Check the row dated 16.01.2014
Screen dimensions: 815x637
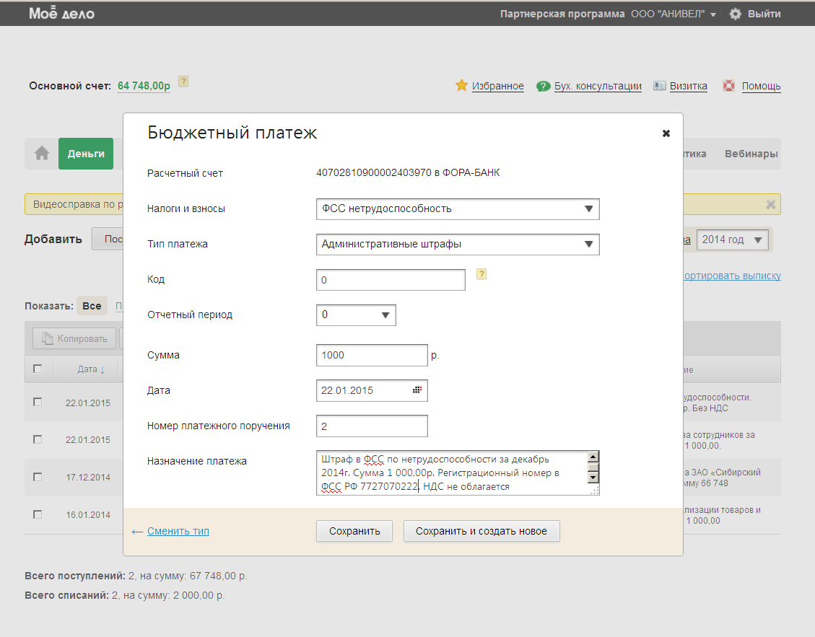(x=38, y=514)
